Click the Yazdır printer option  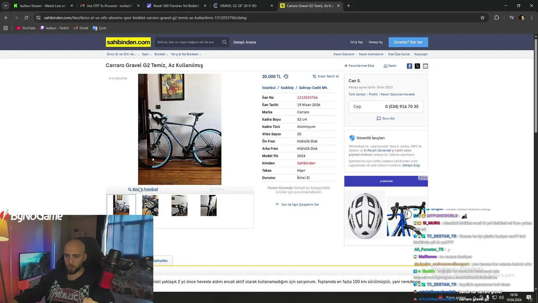[x=390, y=66]
